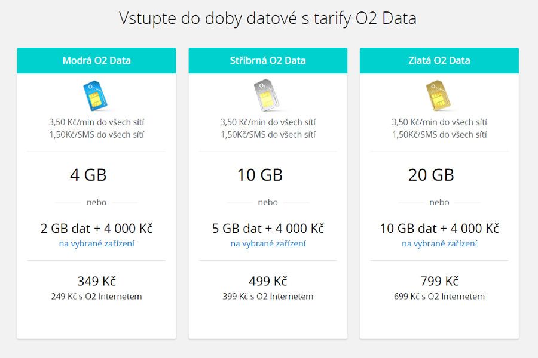Open 'na vybrané zařízení' link under Stříbrná
This screenshot has height=358, width=538.
pyautogui.click(x=268, y=243)
